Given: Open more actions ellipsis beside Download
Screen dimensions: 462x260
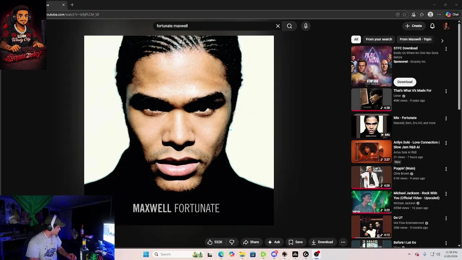Looking at the screenshot, I should click(343, 242).
